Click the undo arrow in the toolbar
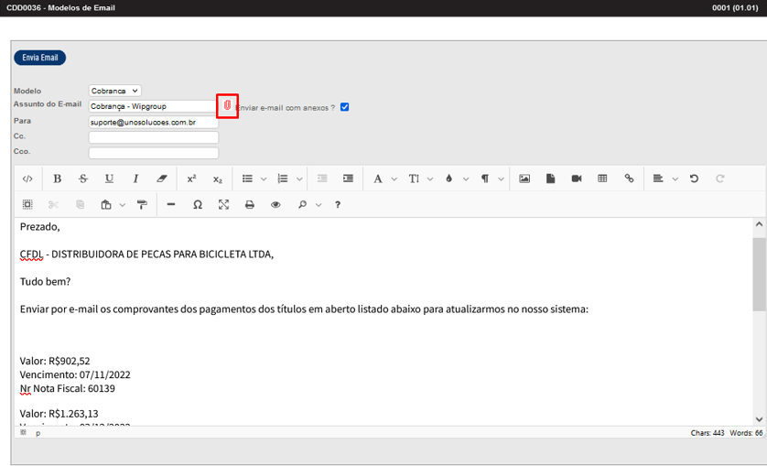Screen dimensions: 767x466 694,179
